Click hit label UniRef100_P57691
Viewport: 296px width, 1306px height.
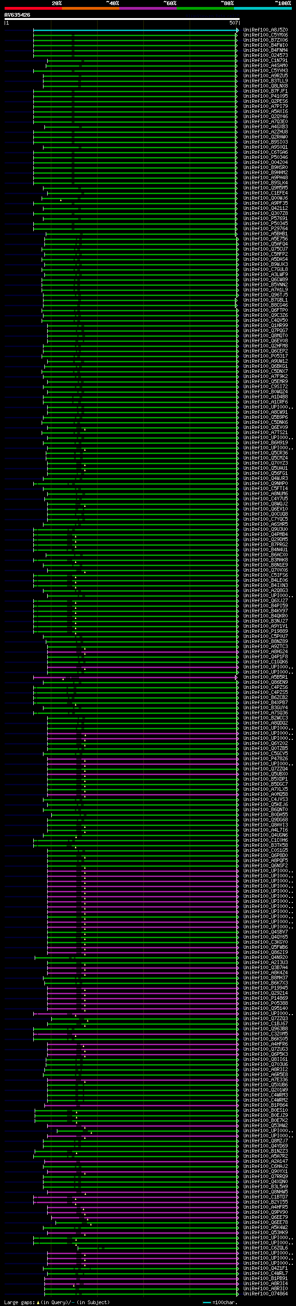[x=265, y=219]
